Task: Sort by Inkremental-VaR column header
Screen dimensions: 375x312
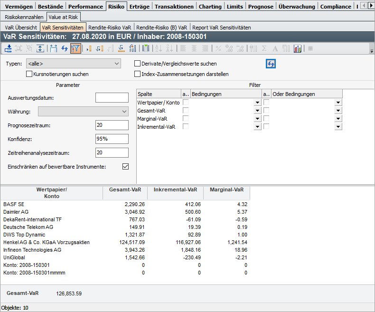Action: [176, 189]
